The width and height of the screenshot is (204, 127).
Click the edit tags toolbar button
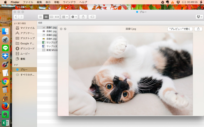click(x=92, y=17)
